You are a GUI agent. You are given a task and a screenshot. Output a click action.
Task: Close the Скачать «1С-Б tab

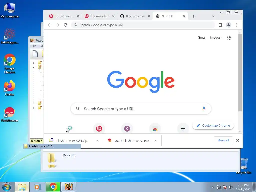113,16
